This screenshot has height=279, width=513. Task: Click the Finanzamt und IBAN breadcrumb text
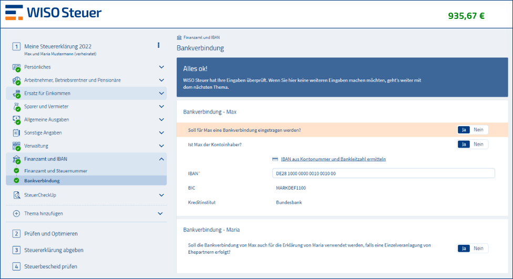[201, 37]
